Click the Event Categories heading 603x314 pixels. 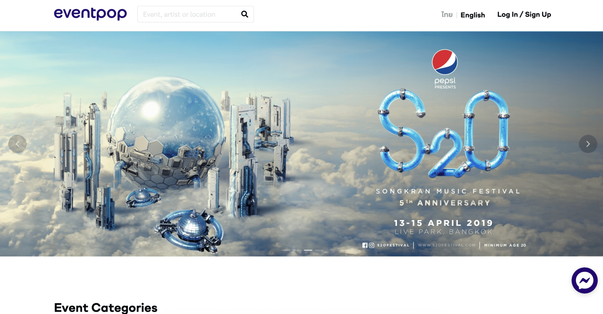coord(106,308)
